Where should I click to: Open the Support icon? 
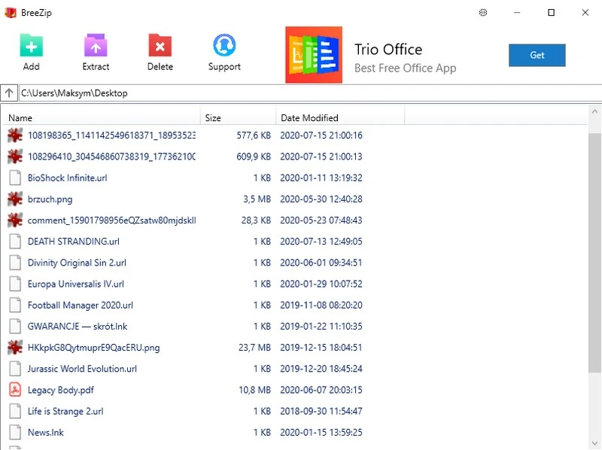pyautogui.click(x=224, y=45)
